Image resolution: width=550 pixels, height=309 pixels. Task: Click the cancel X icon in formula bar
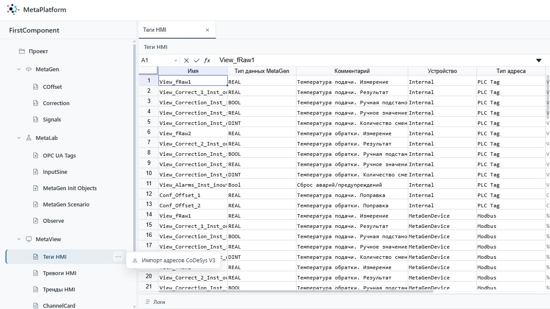pyautogui.click(x=186, y=61)
